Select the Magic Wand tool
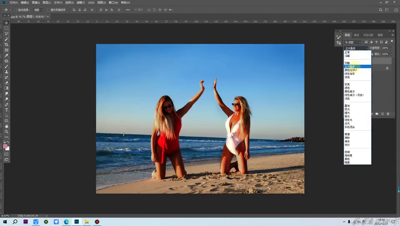Screen dimensions: 400x226 tap(6, 39)
